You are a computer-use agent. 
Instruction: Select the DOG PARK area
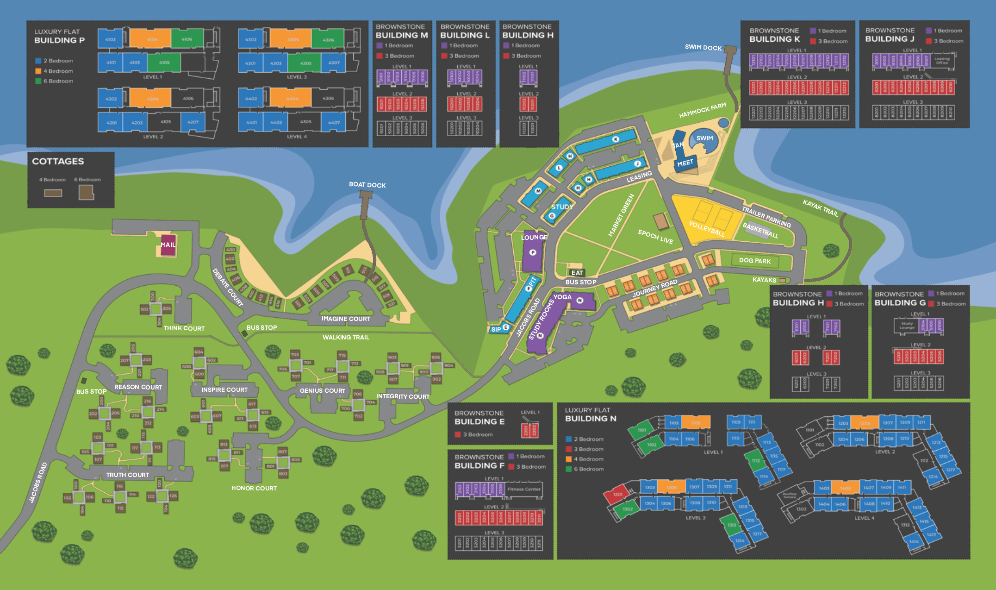755,261
